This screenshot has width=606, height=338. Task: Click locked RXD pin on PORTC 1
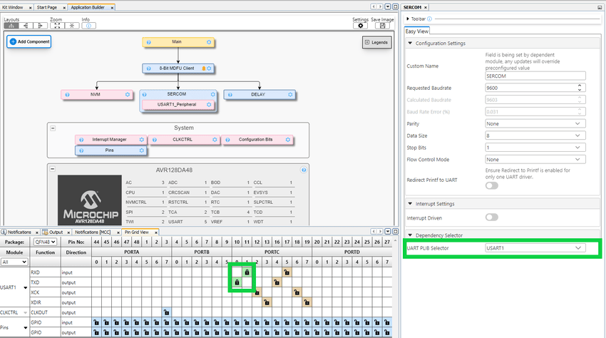tap(246, 272)
